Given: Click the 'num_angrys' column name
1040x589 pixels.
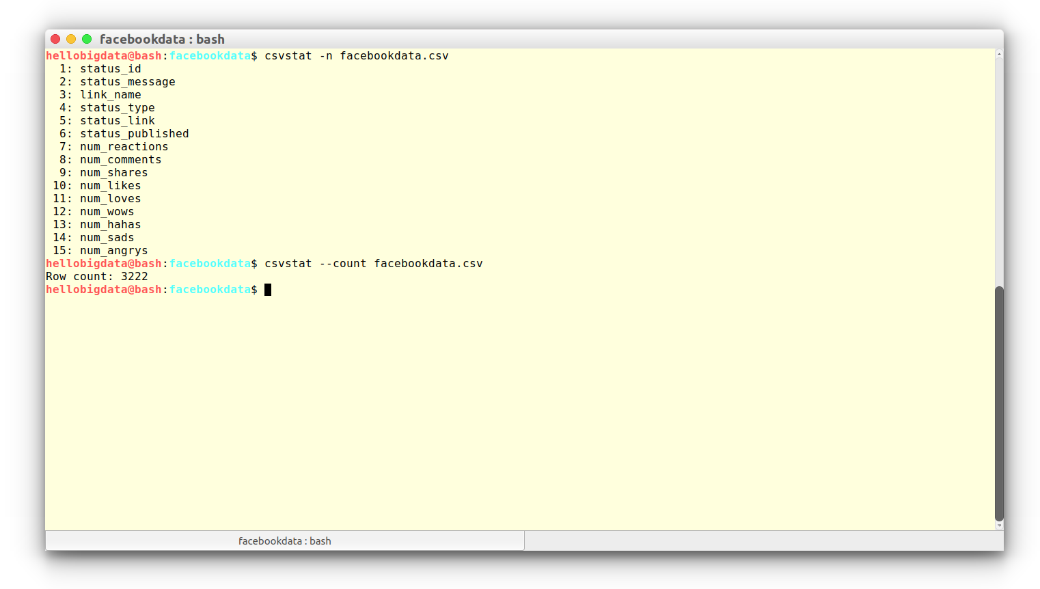Looking at the screenshot, I should pos(114,251).
